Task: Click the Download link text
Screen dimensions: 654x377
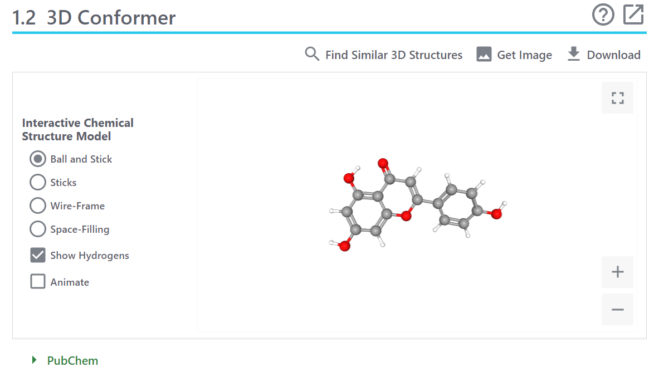Action: coord(613,54)
